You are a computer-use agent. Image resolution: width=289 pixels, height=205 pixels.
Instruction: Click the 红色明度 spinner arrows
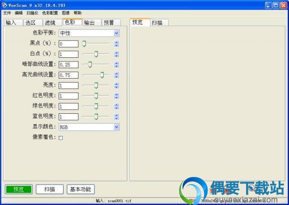click(117, 96)
